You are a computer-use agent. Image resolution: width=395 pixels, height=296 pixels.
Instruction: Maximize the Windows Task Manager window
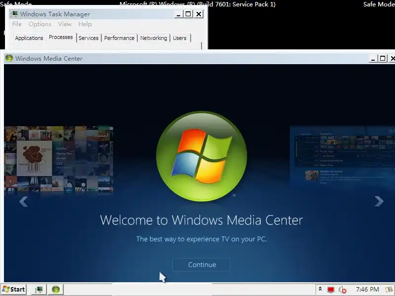click(188, 14)
